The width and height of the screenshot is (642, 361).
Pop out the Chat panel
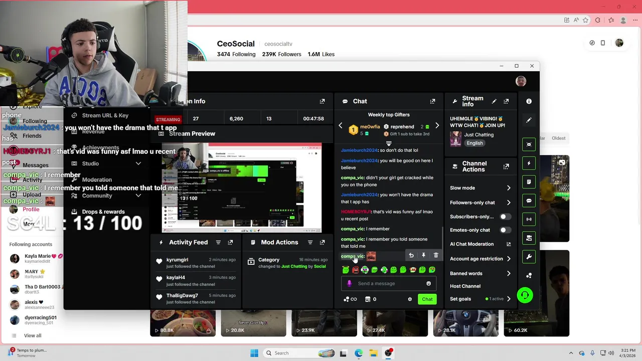click(432, 101)
